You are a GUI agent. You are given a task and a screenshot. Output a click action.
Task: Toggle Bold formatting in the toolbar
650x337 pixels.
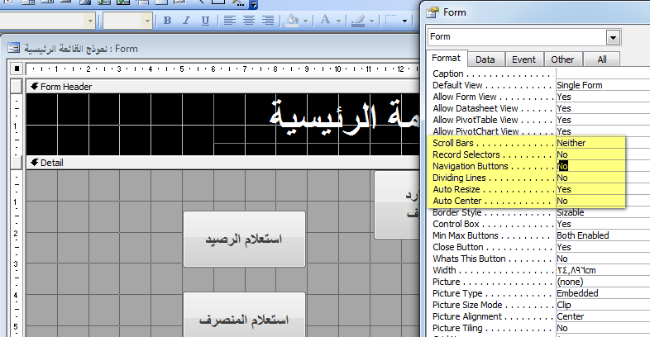(x=168, y=21)
